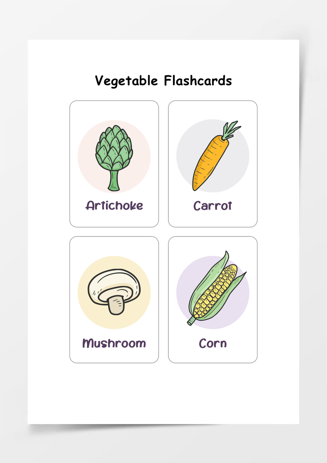
Task: Select the Corn flashcard frame
Action: pyautogui.click(x=213, y=300)
